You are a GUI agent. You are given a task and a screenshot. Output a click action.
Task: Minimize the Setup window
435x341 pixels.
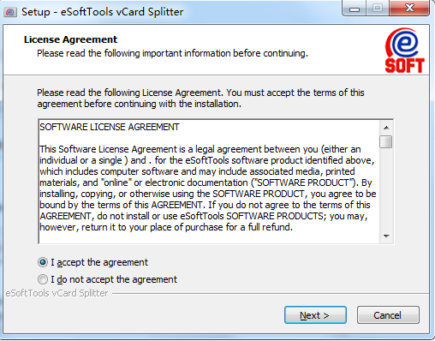click(x=355, y=8)
